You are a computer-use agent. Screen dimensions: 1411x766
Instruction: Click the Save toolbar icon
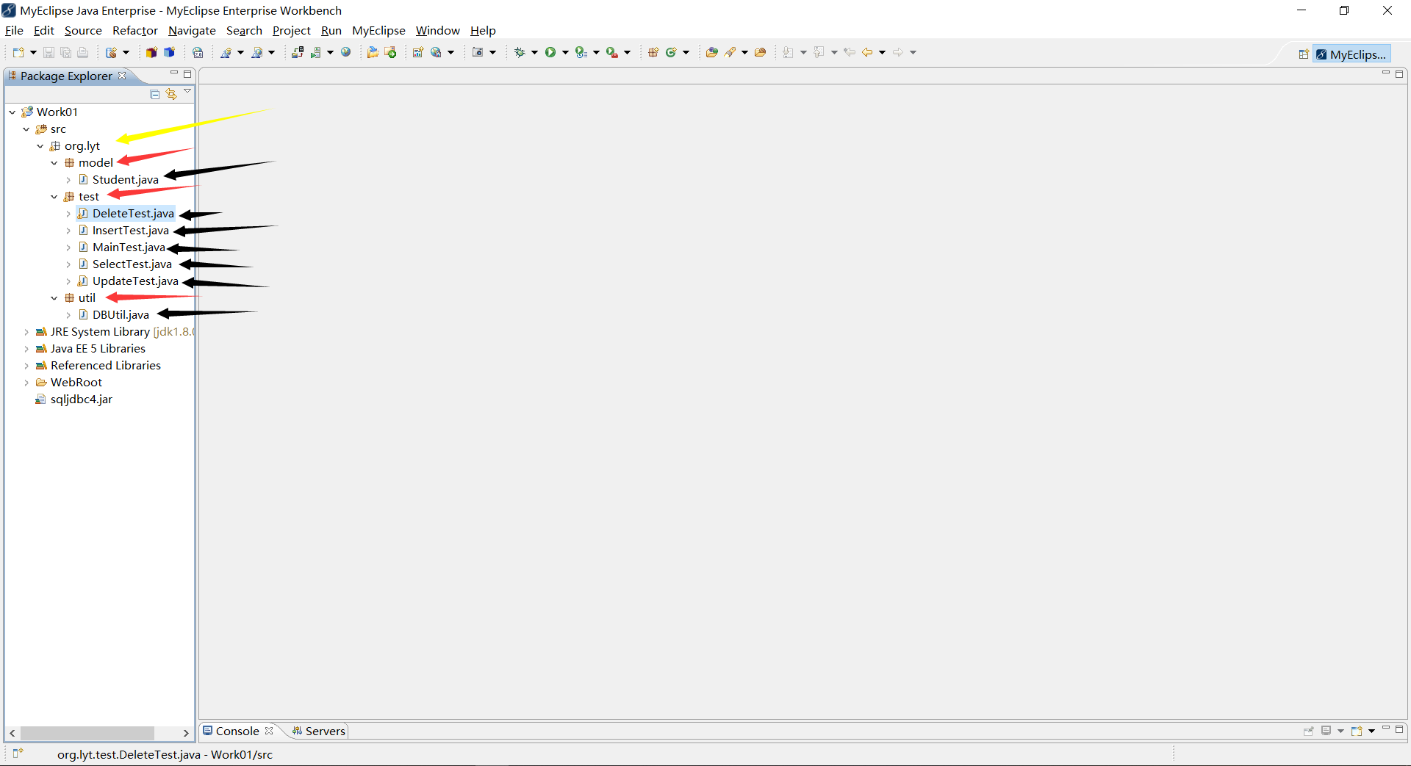tap(49, 52)
